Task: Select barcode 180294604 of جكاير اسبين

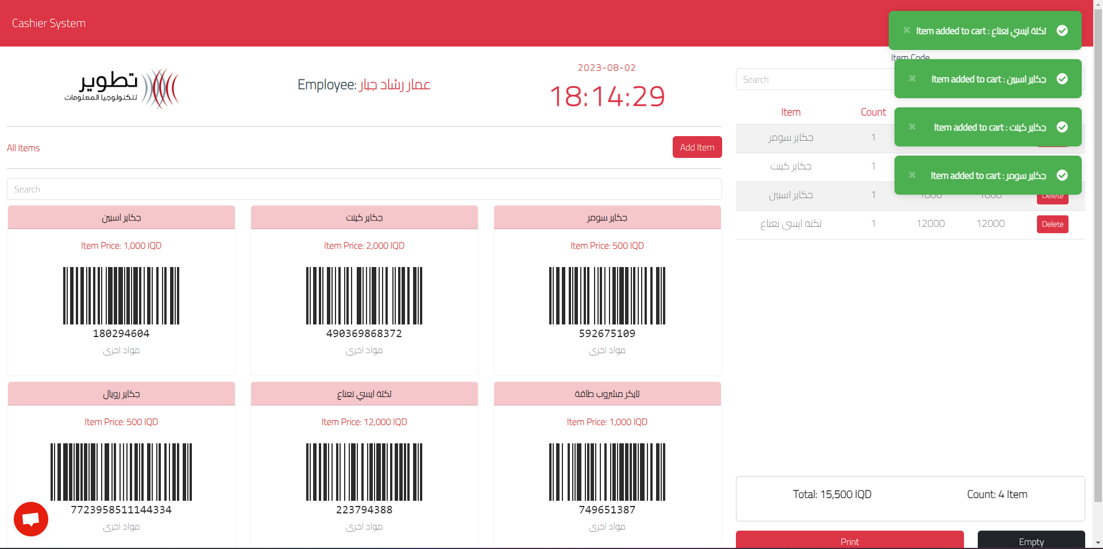Action: pyautogui.click(x=121, y=302)
